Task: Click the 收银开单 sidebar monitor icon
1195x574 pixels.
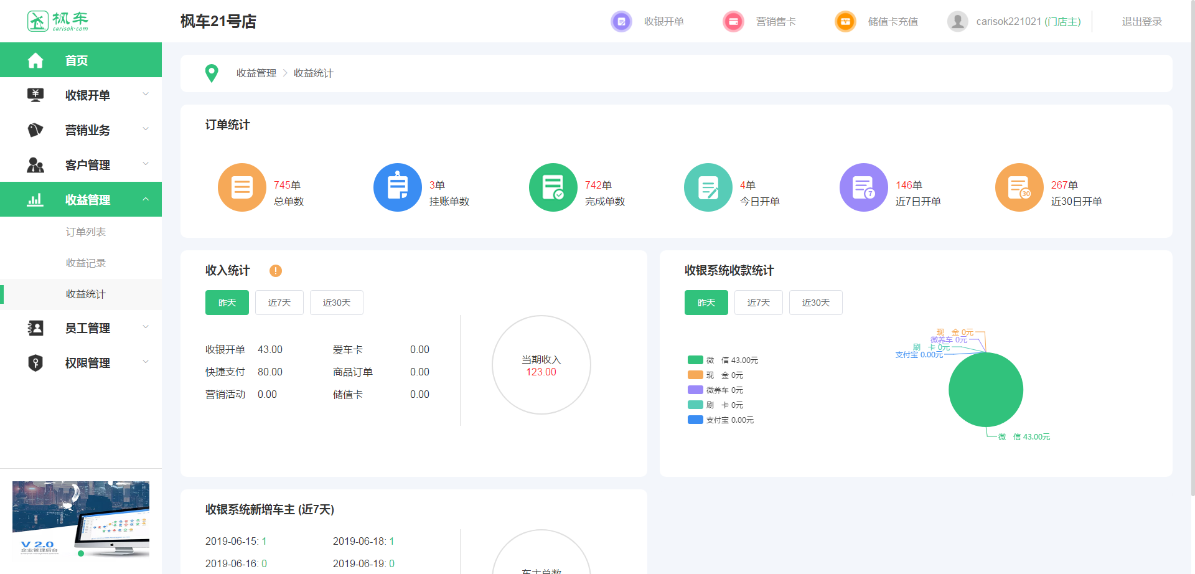Action: point(35,95)
